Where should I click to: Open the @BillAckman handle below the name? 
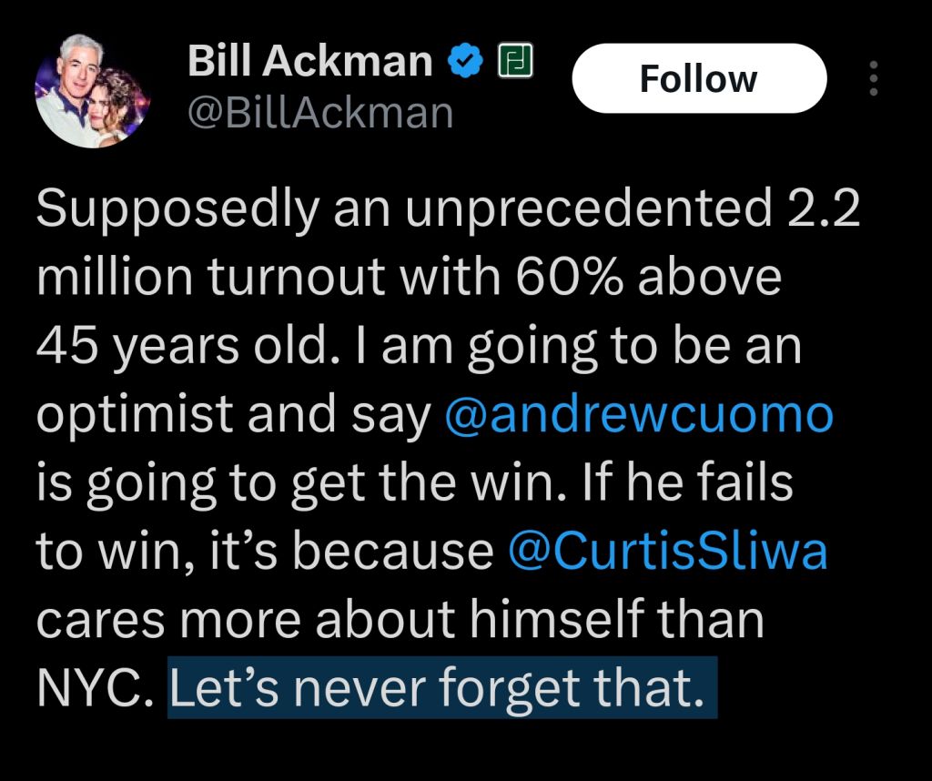pos(319,112)
